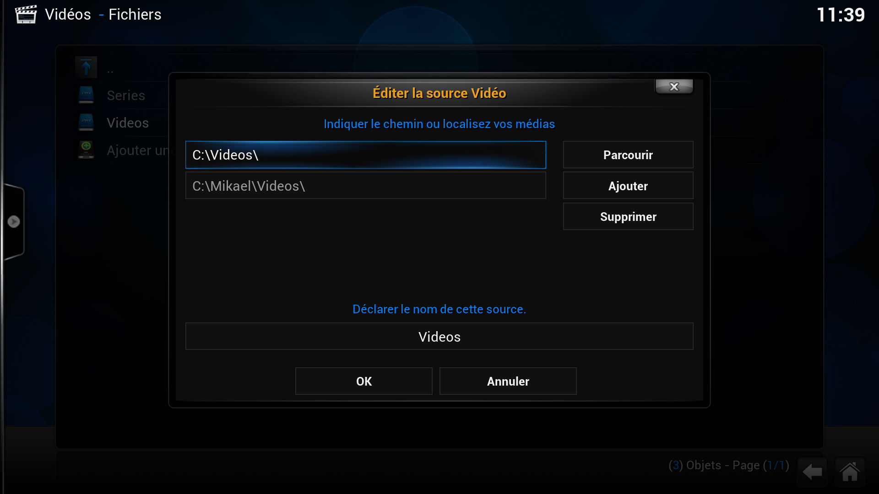
Task: Click the Ajouter button
Action: click(628, 186)
